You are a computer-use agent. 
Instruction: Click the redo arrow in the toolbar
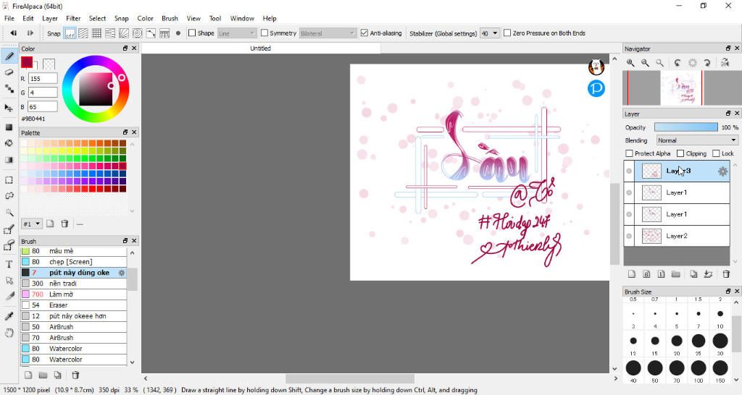coord(30,33)
